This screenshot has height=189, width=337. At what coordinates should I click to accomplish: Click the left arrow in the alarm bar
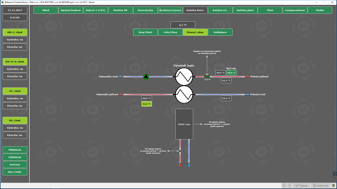pos(285,186)
